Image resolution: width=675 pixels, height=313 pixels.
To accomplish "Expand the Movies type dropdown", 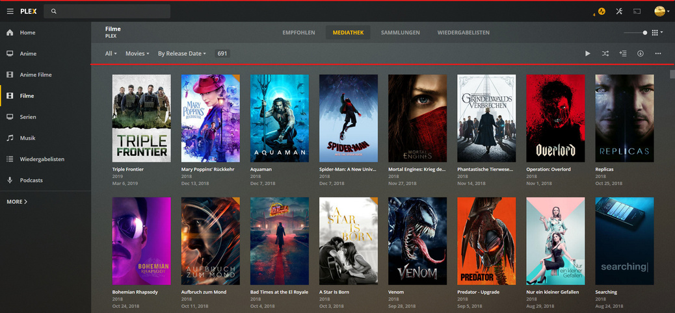I will click(x=137, y=54).
